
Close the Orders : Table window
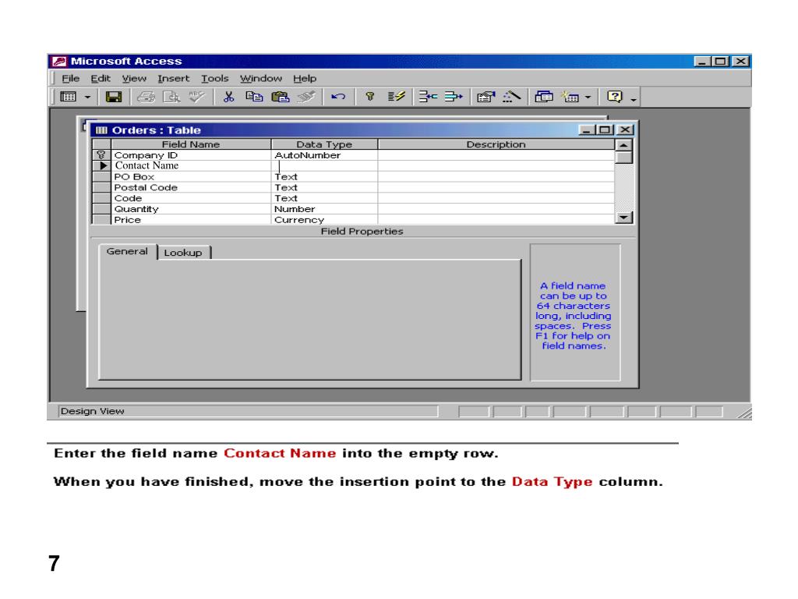[625, 130]
